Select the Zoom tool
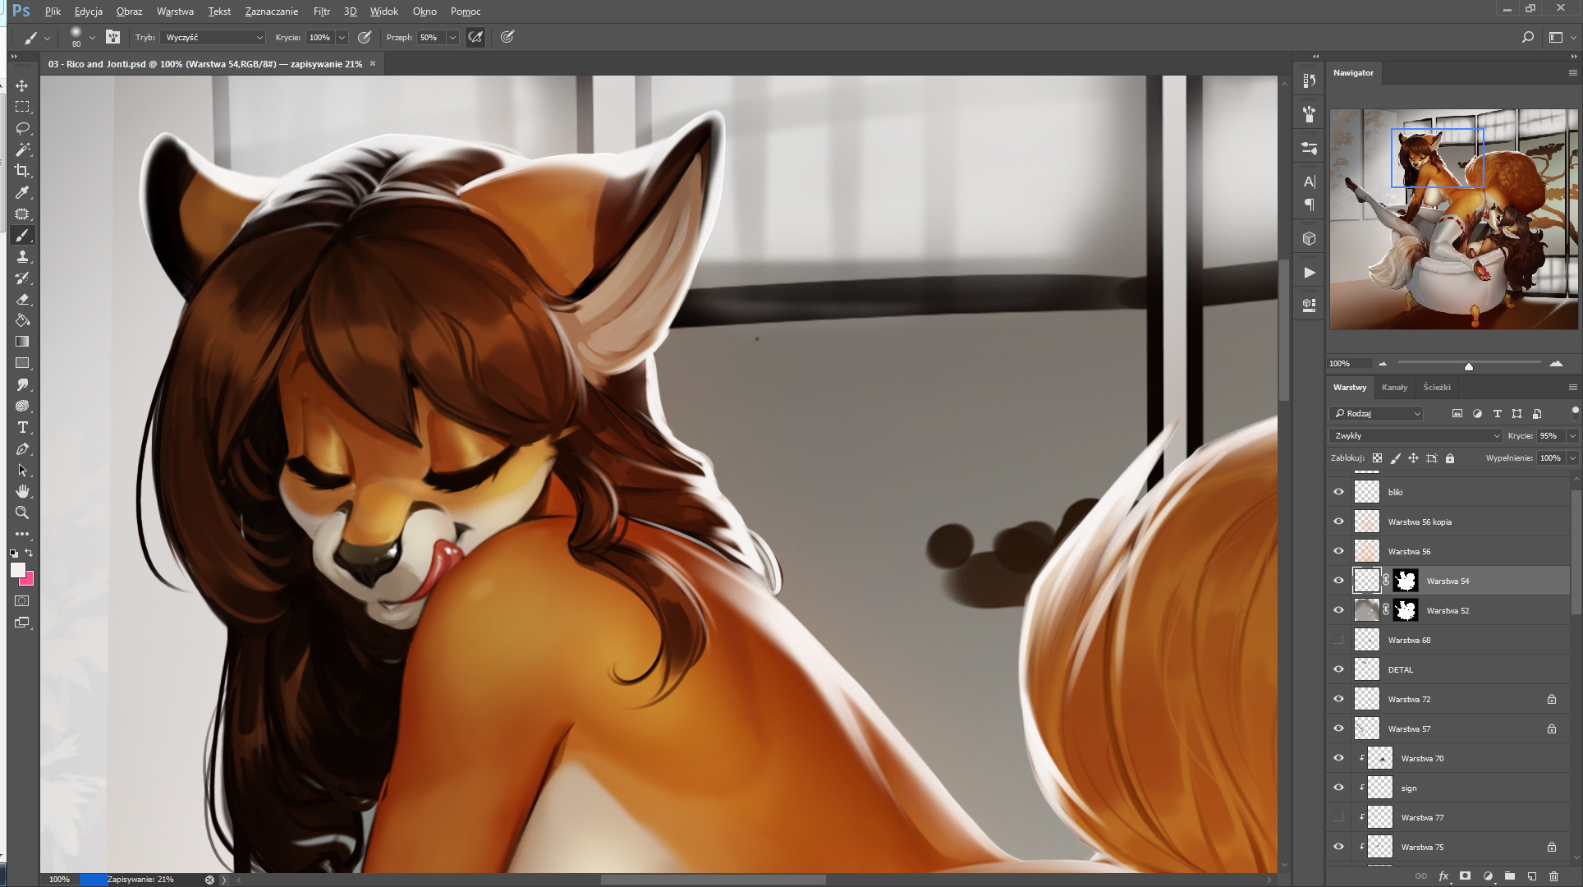1583x887 pixels. (x=22, y=512)
